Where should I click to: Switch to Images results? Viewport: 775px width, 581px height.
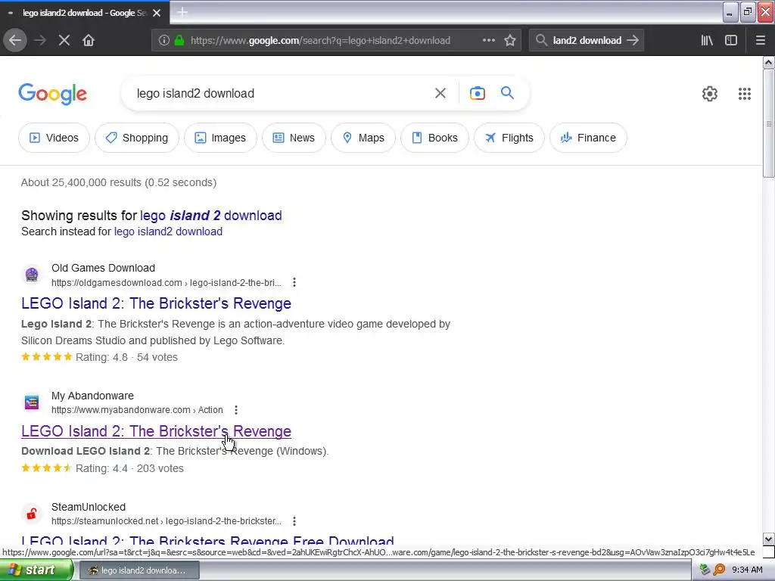click(x=220, y=138)
